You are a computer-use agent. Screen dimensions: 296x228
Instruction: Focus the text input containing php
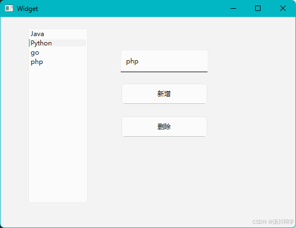(164, 61)
